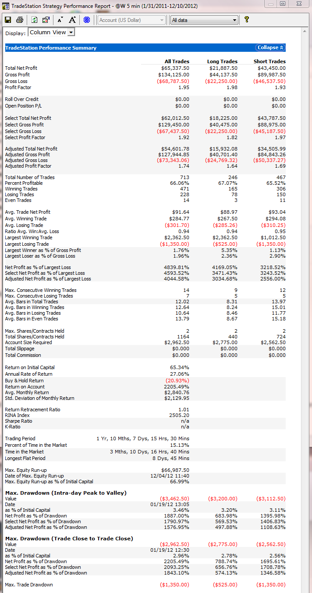
Task: Select the 65.34% return on initial capital
Action: click(x=180, y=367)
